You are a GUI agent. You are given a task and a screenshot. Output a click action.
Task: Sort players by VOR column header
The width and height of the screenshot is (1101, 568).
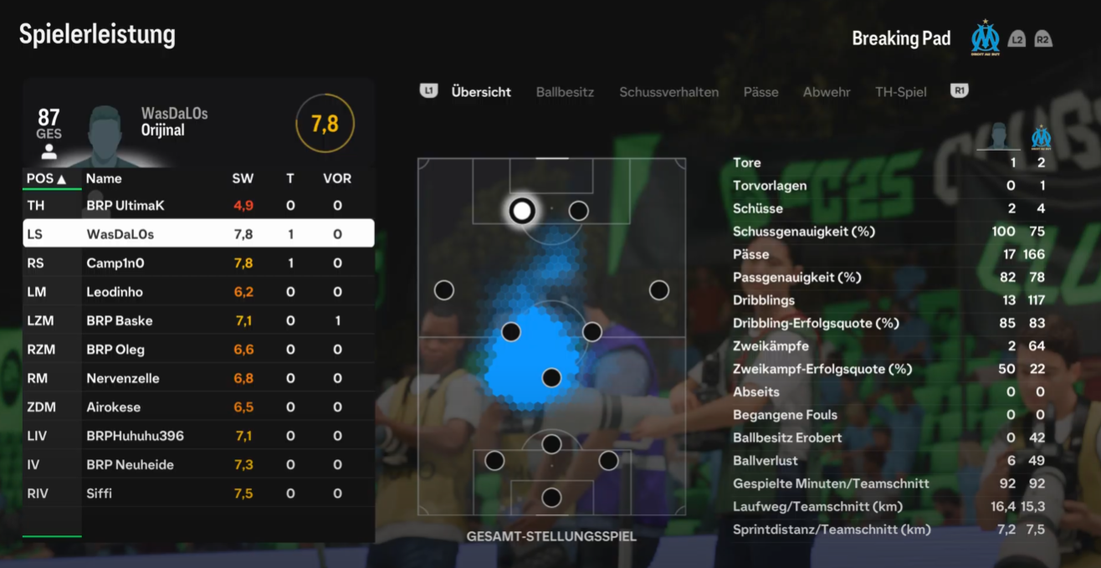click(x=337, y=178)
